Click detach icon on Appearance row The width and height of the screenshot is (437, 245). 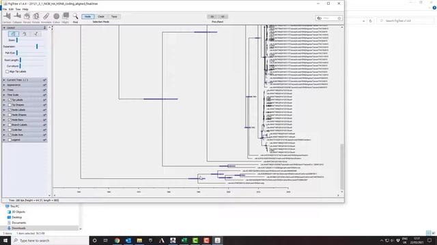44,85
